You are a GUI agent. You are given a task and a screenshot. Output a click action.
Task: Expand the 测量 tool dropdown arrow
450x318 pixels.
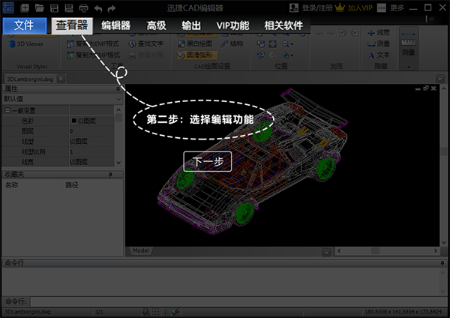(409, 67)
